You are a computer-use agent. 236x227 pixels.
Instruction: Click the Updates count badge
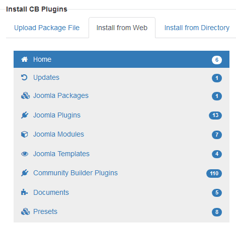coord(217,78)
